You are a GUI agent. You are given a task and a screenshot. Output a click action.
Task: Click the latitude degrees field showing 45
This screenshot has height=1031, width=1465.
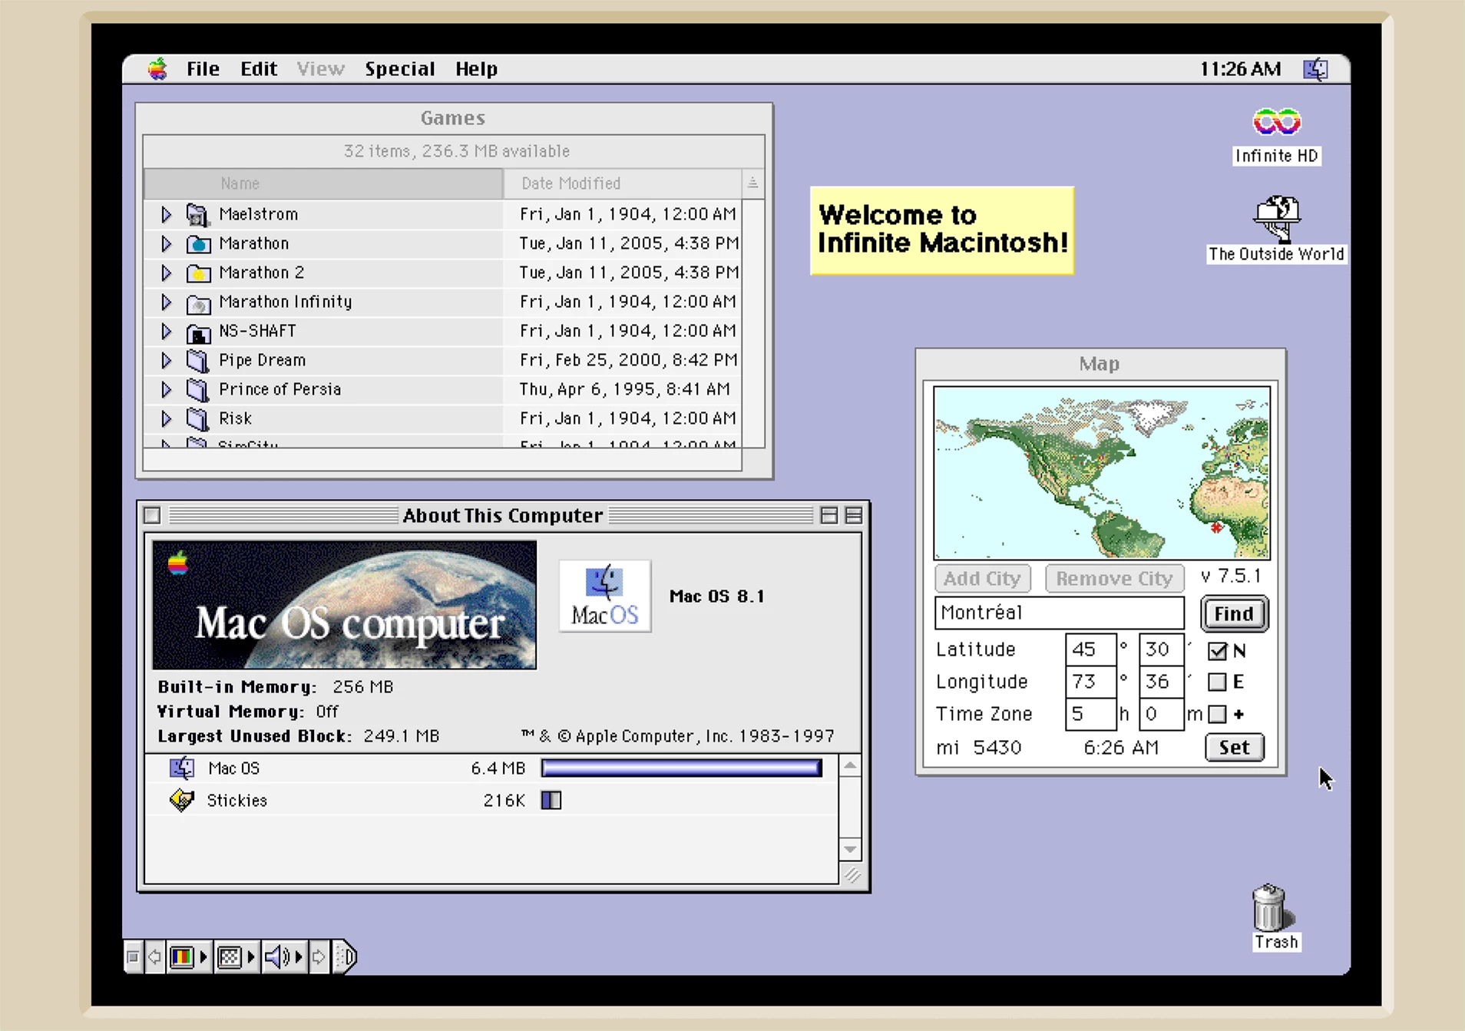pos(1090,649)
